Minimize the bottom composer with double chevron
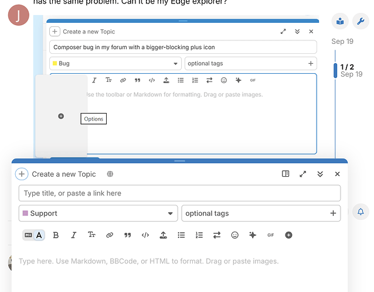 click(x=320, y=174)
